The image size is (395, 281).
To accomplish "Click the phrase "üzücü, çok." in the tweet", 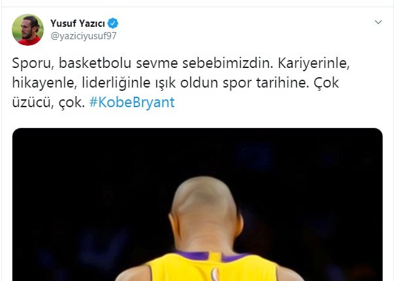I will pos(48,102).
